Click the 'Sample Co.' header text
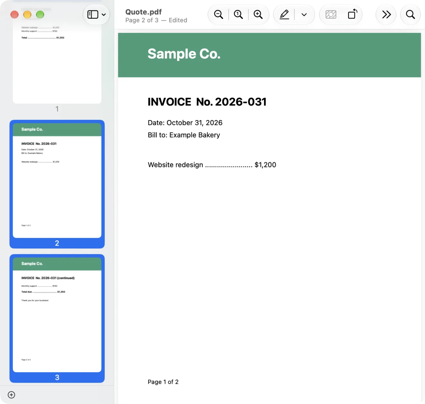 tap(184, 54)
